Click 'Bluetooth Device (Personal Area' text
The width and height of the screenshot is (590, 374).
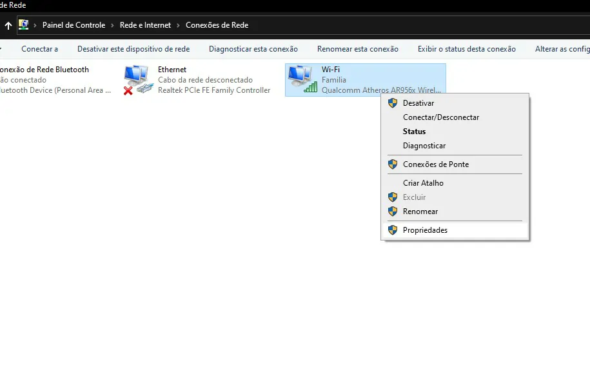(x=55, y=90)
